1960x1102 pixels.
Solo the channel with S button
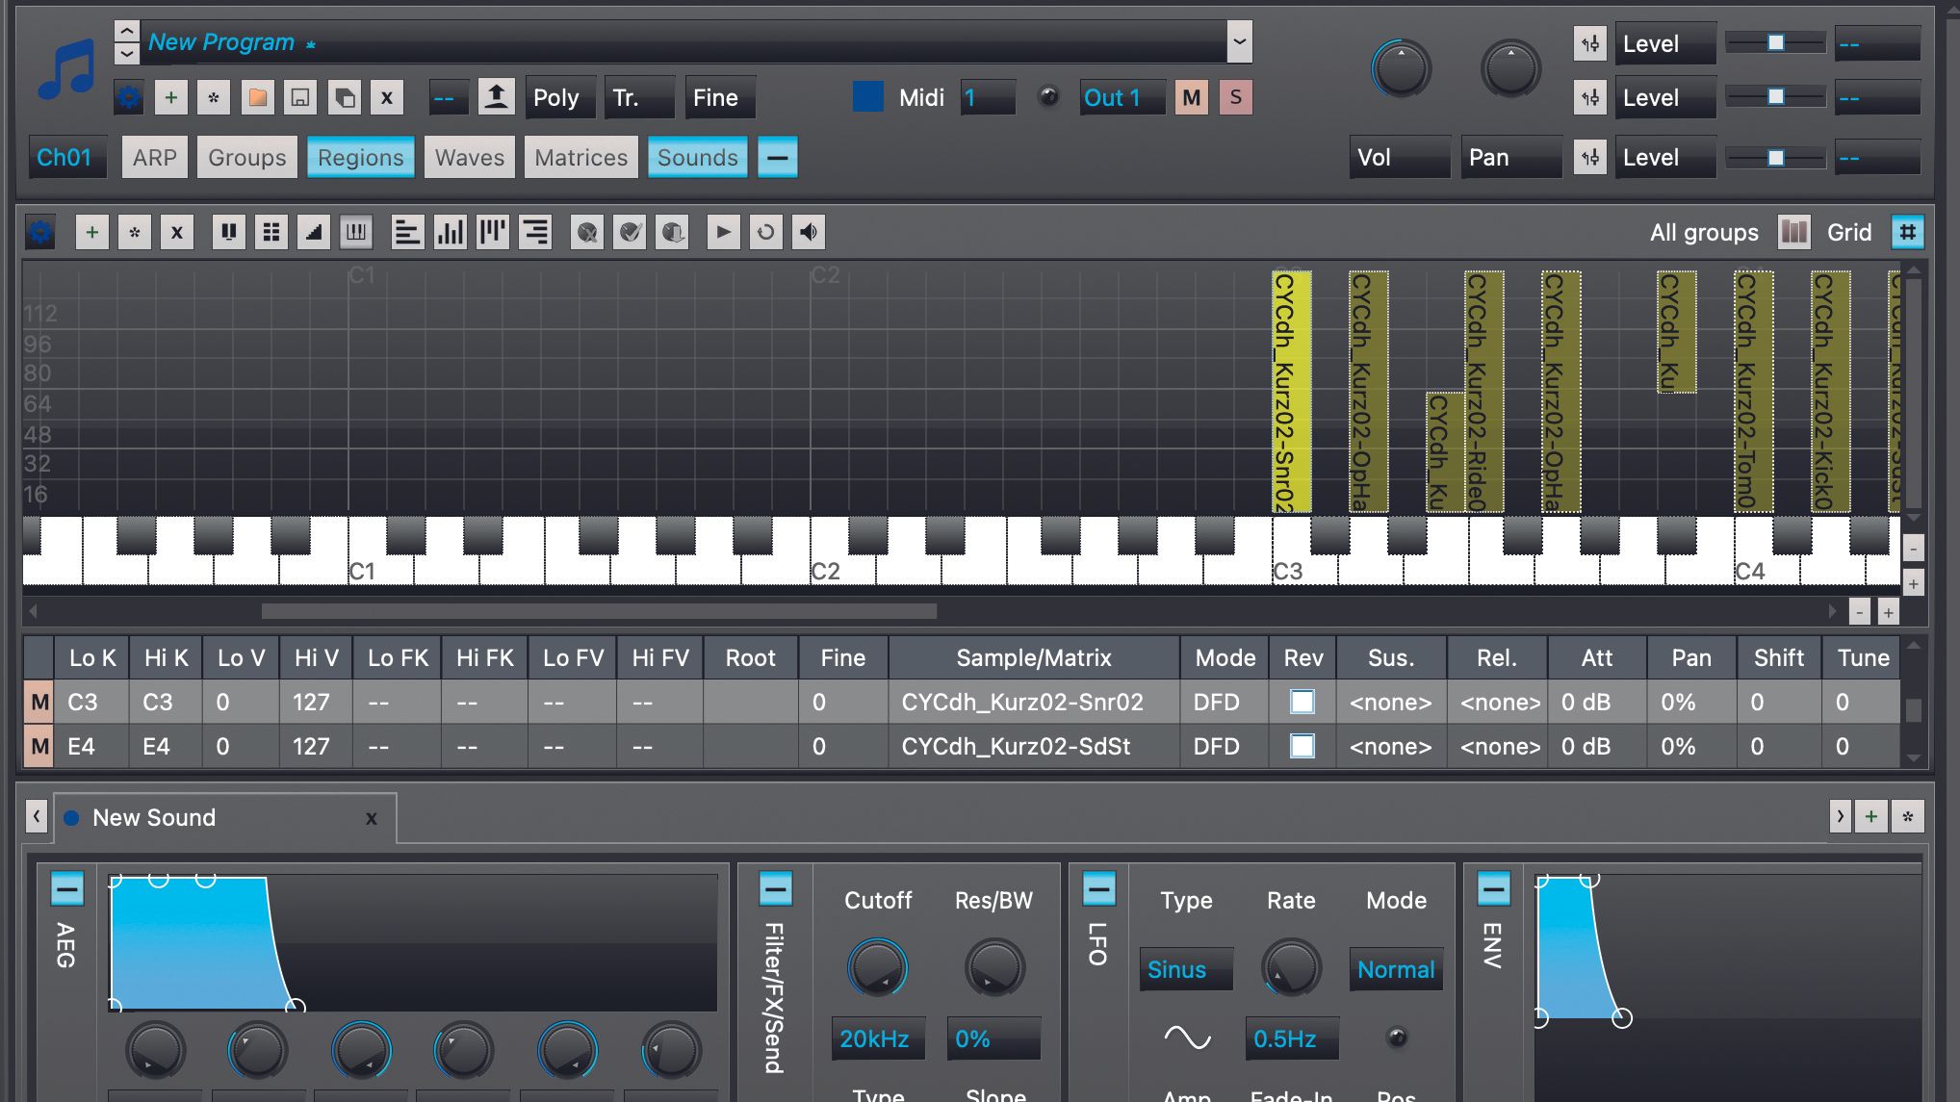[1235, 97]
